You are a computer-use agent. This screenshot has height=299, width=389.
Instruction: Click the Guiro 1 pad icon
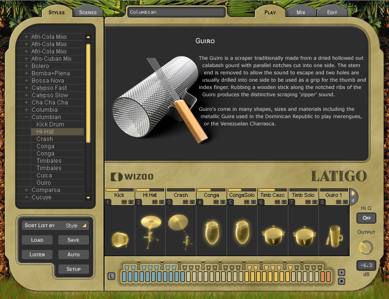[x=335, y=235]
